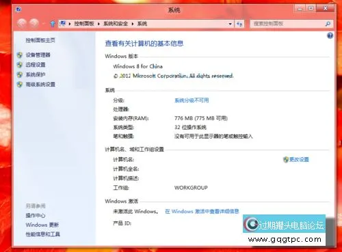Viewport: 342px width, 252px height.
Task: Click the Back navigation arrow
Action: coord(22,23)
